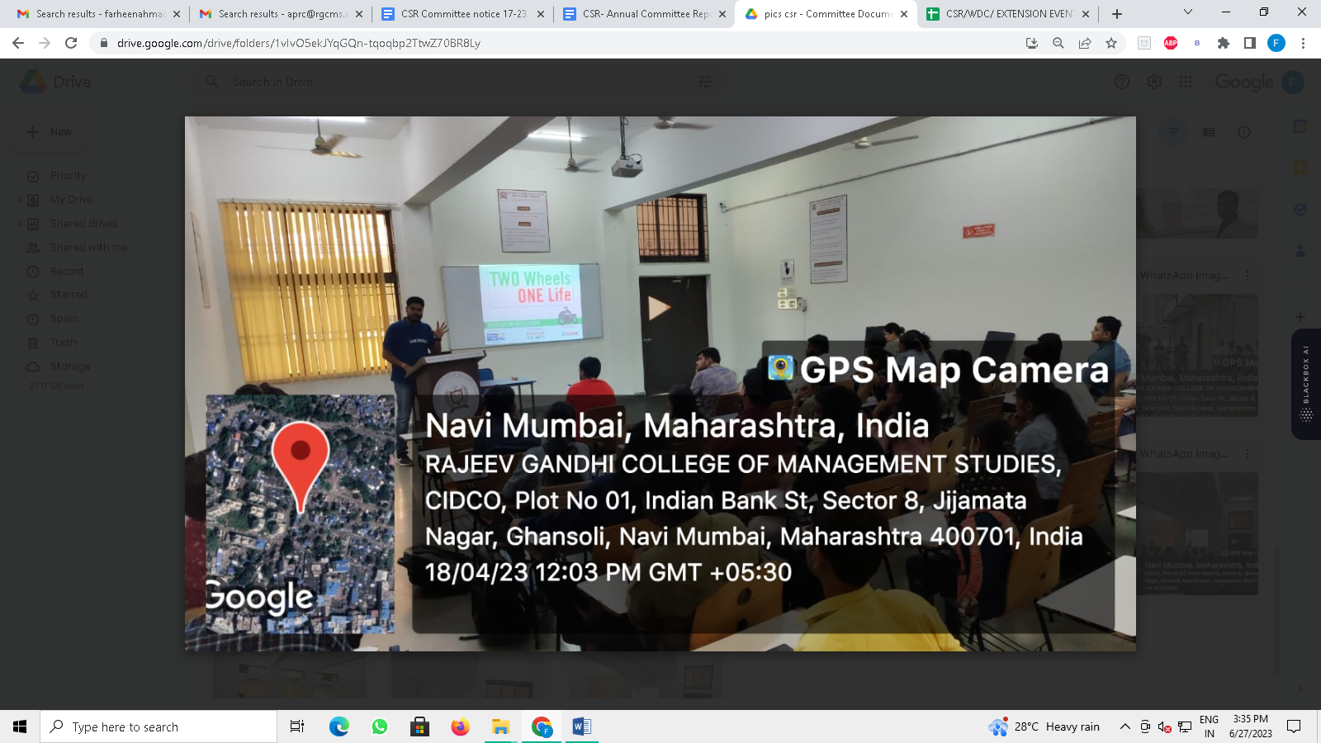Switch Drive to list layout view
1321x743 pixels.
click(1209, 132)
